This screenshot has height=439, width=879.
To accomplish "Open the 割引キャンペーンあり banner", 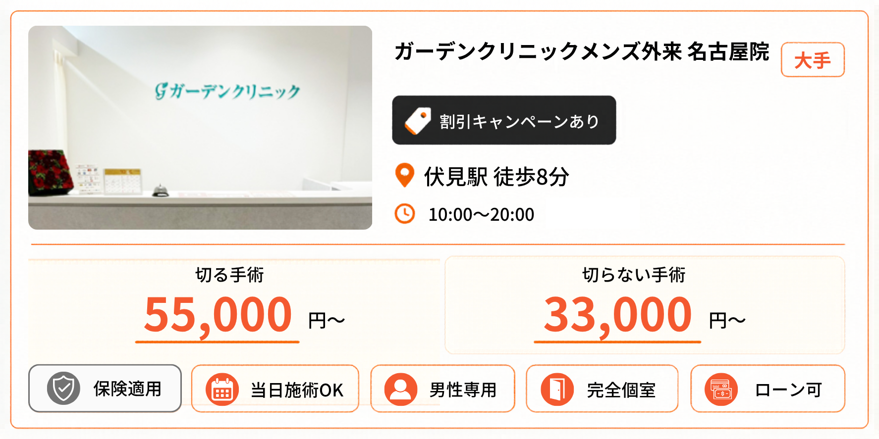I will (x=504, y=120).
